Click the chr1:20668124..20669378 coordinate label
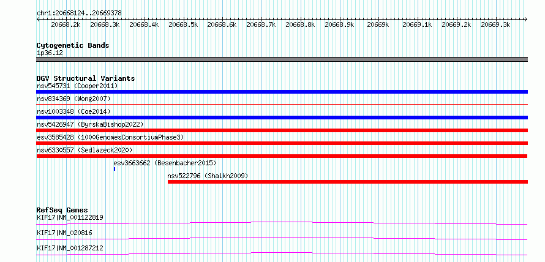Image resolution: width=545 pixels, height=262 pixels. click(79, 13)
